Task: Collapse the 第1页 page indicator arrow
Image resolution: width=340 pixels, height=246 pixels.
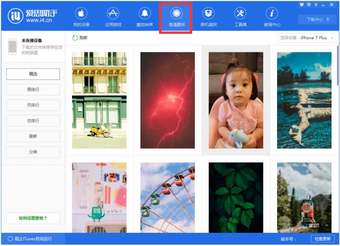Action: [x=326, y=226]
